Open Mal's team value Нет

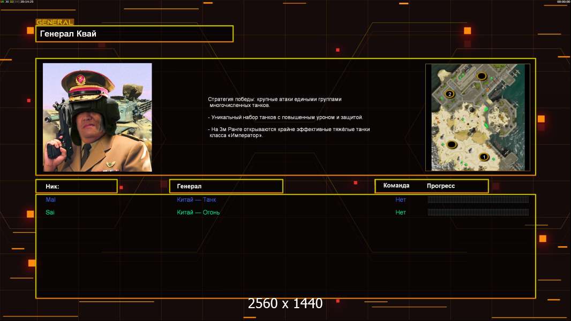click(x=401, y=200)
